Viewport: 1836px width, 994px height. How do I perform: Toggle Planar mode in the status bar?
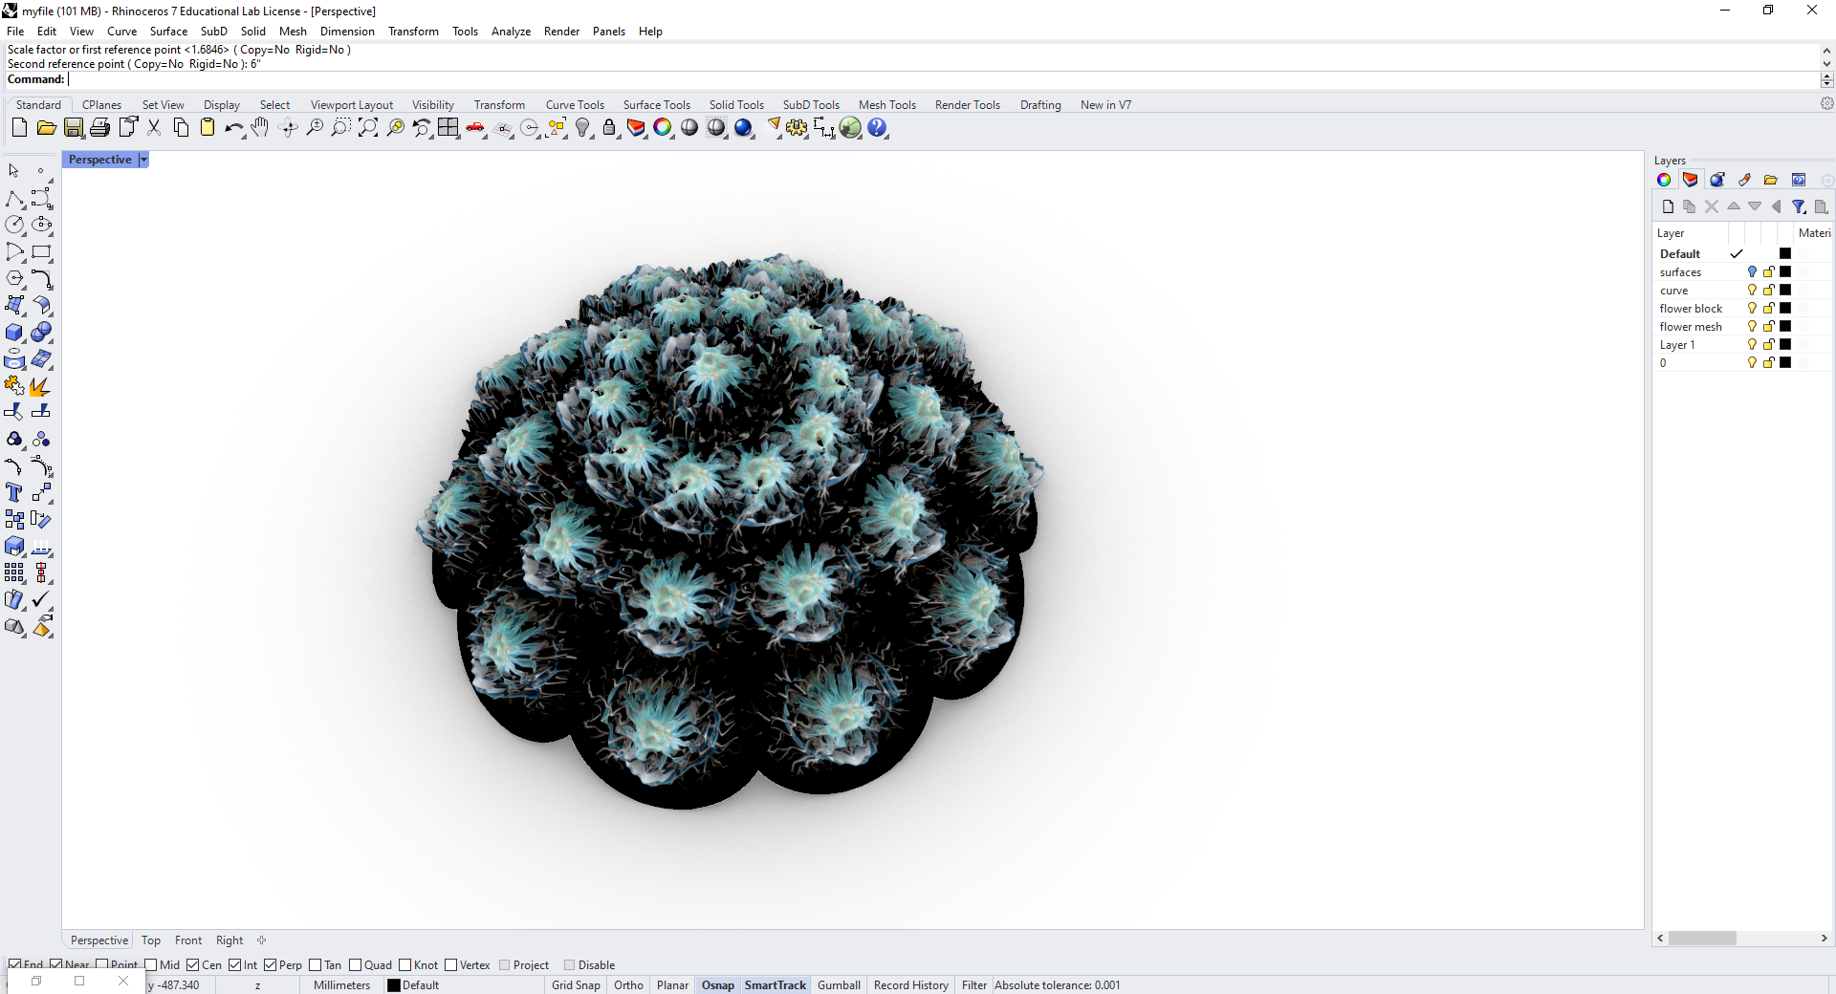coord(672,985)
